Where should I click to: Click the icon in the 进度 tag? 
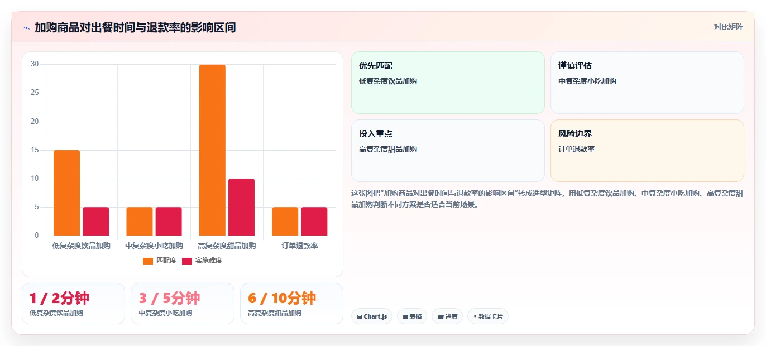(441, 316)
